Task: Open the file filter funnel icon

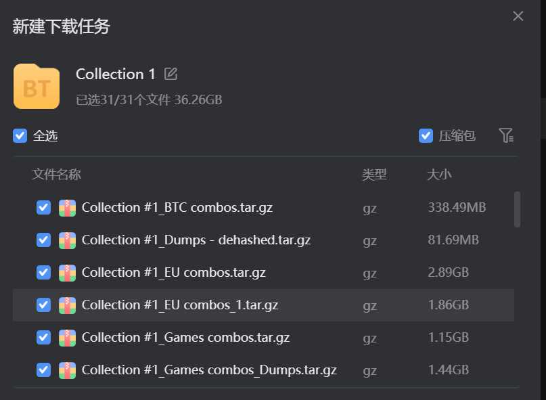Action: [x=506, y=135]
